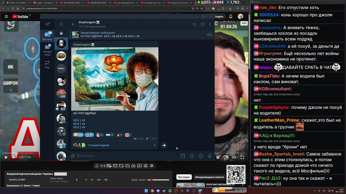Viewport: 346px width, 194px height.
Task: Open Telegram hamburger menu
Action: point(47,24)
